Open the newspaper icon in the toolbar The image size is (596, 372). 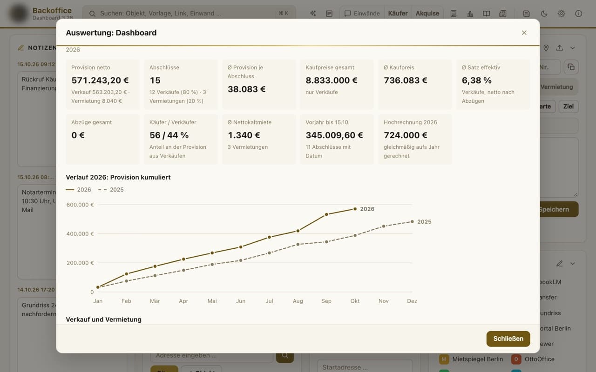click(x=502, y=13)
